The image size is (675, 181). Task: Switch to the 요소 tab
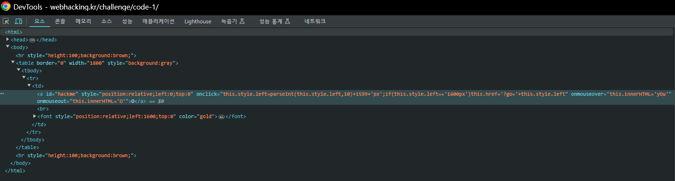(40, 21)
